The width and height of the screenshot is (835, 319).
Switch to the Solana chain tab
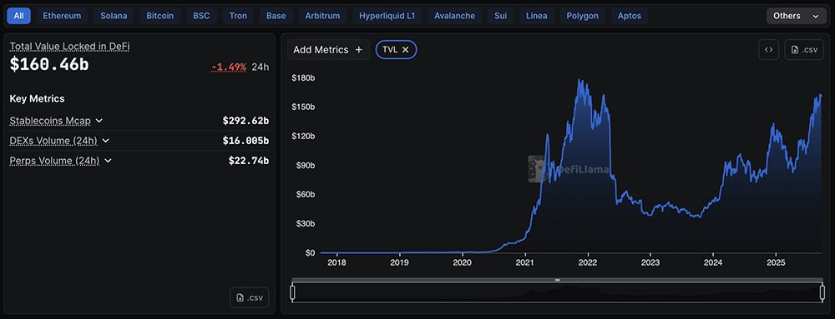pyautogui.click(x=114, y=16)
